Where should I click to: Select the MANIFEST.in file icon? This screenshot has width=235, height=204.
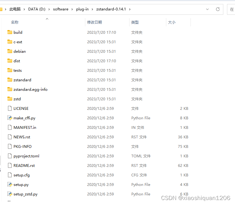[10, 127]
